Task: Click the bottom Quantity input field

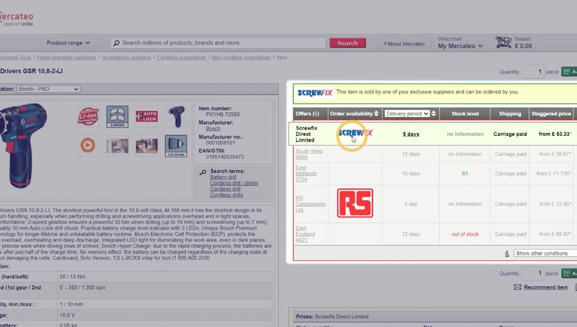Action: (x=533, y=273)
